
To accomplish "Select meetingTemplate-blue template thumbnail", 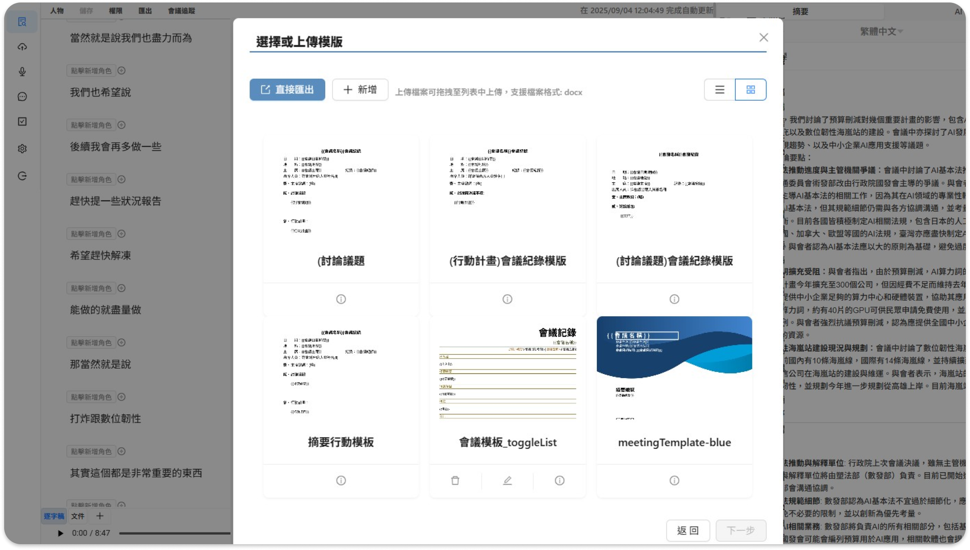I will [674, 368].
